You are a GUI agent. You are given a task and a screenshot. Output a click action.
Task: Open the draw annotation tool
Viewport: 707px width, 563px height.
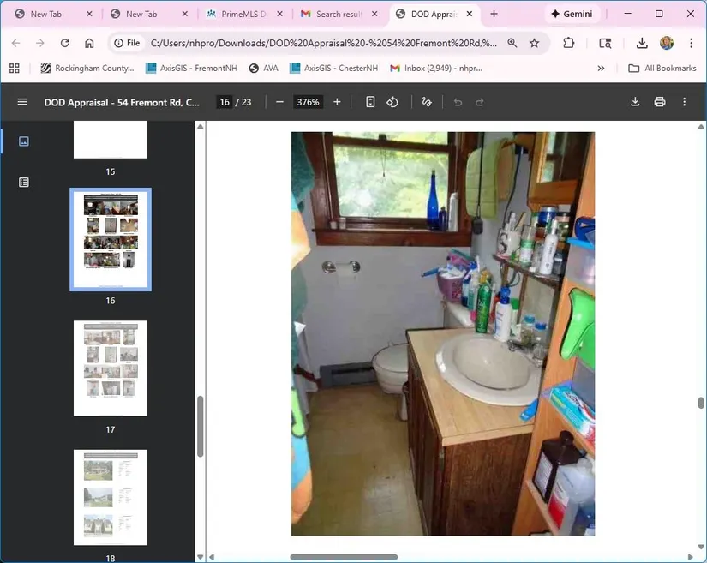[427, 102]
